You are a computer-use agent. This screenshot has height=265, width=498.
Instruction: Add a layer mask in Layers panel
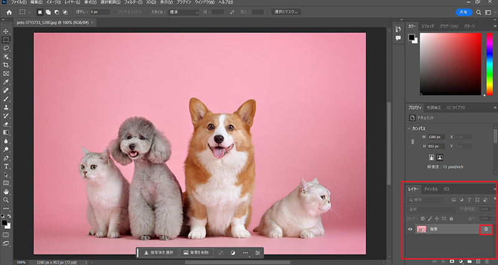[x=452, y=262]
